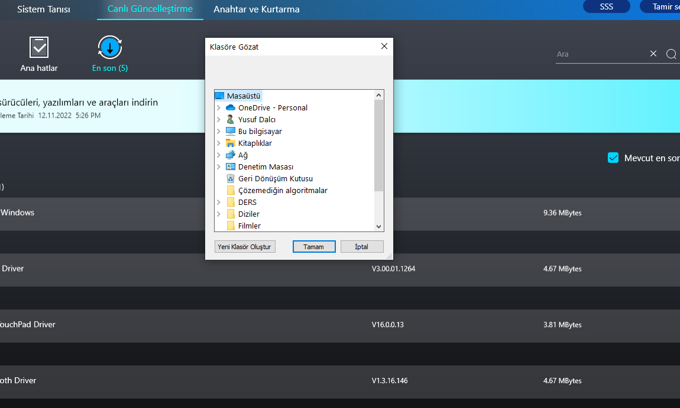This screenshot has height=408, width=680.
Task: Clear the Ara search field with X
Action: 653,53
